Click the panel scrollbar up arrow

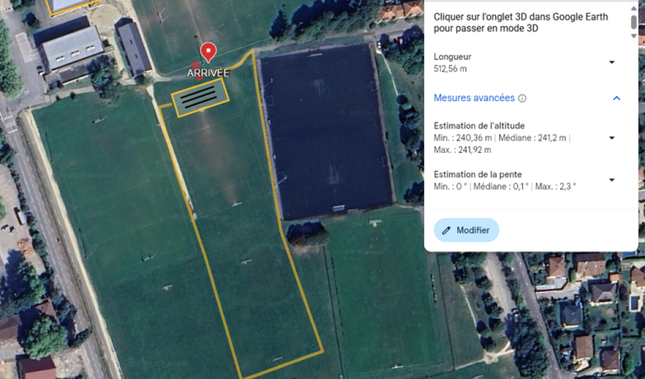click(634, 8)
